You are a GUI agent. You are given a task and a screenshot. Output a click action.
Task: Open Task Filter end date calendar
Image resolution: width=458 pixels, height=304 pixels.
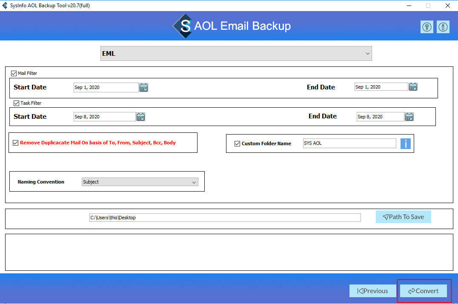tap(409, 117)
